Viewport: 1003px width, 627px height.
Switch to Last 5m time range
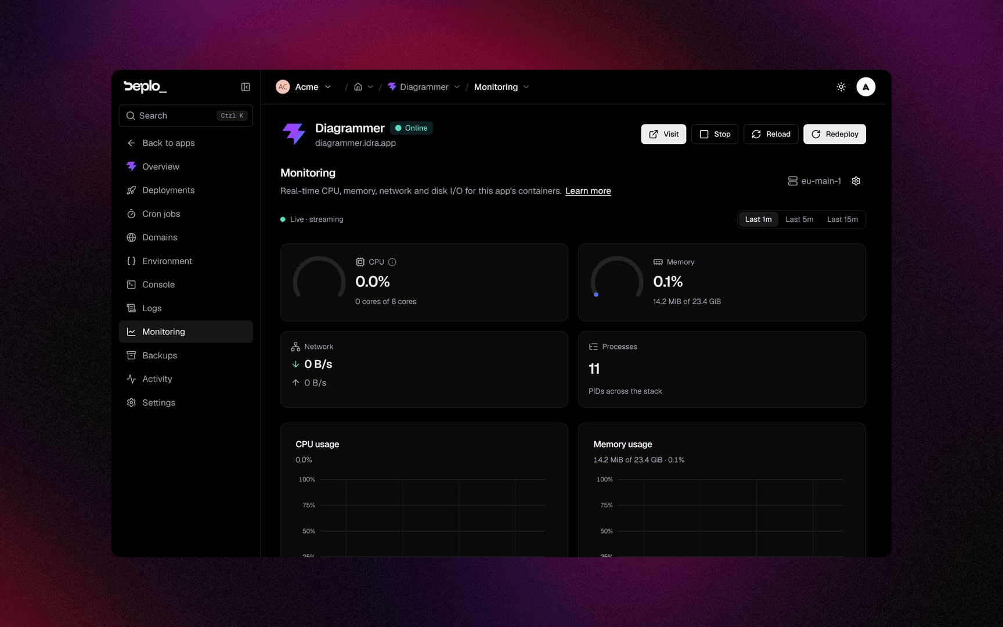coord(799,219)
